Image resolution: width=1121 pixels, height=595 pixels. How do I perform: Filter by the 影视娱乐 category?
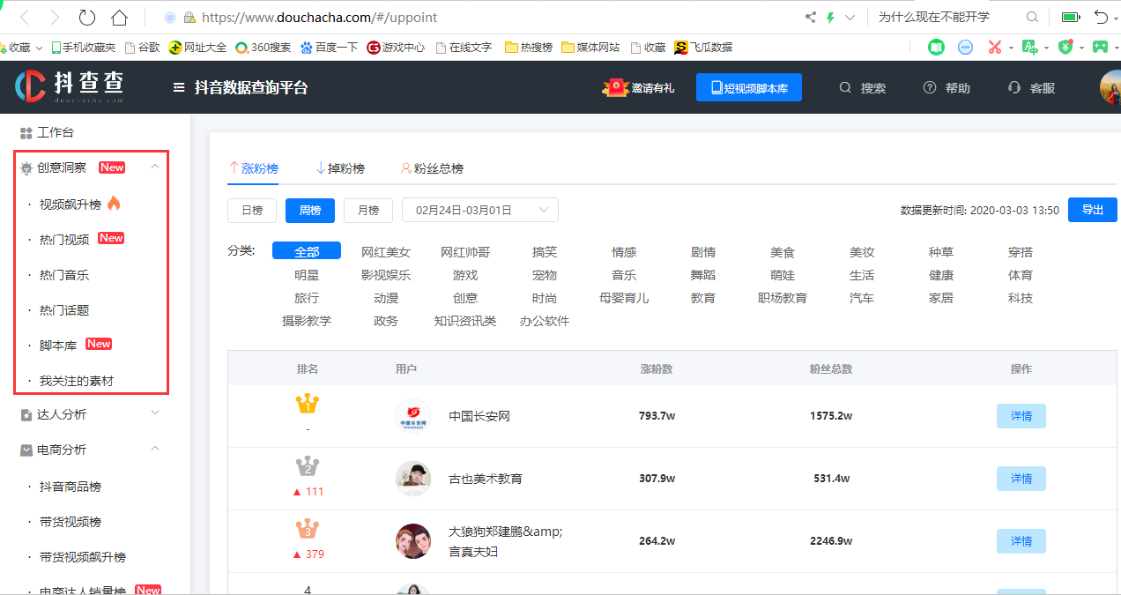[386, 275]
